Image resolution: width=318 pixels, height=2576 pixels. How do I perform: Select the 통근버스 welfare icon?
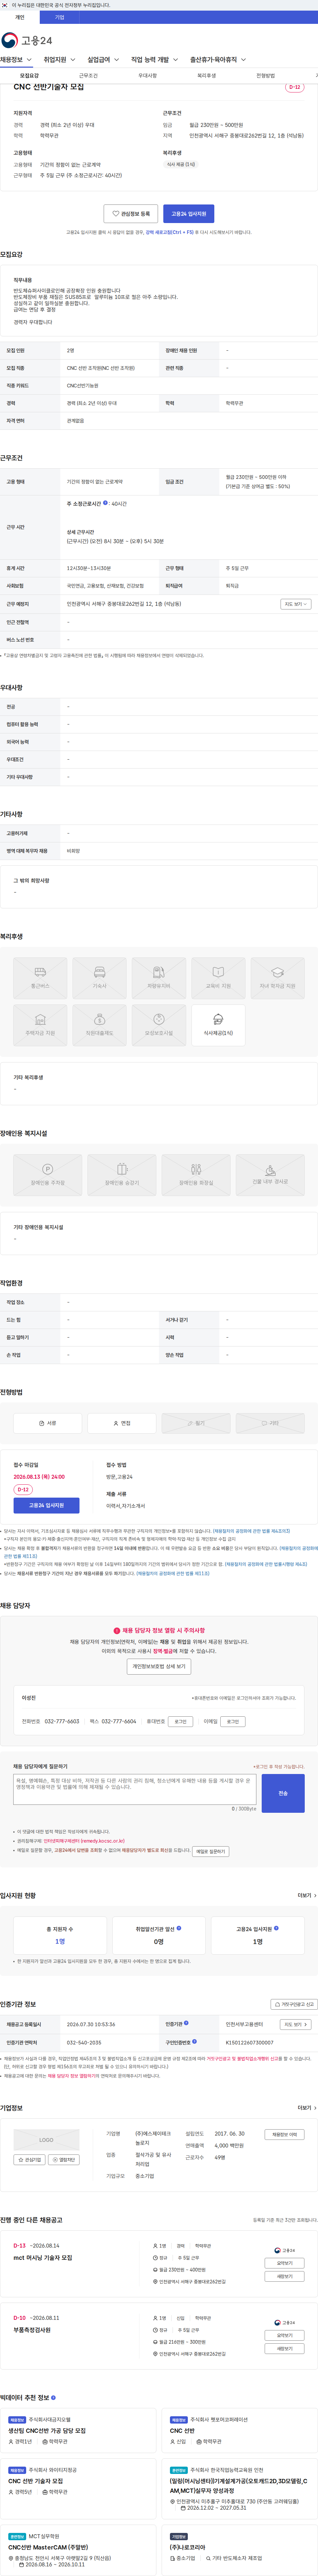[40, 978]
